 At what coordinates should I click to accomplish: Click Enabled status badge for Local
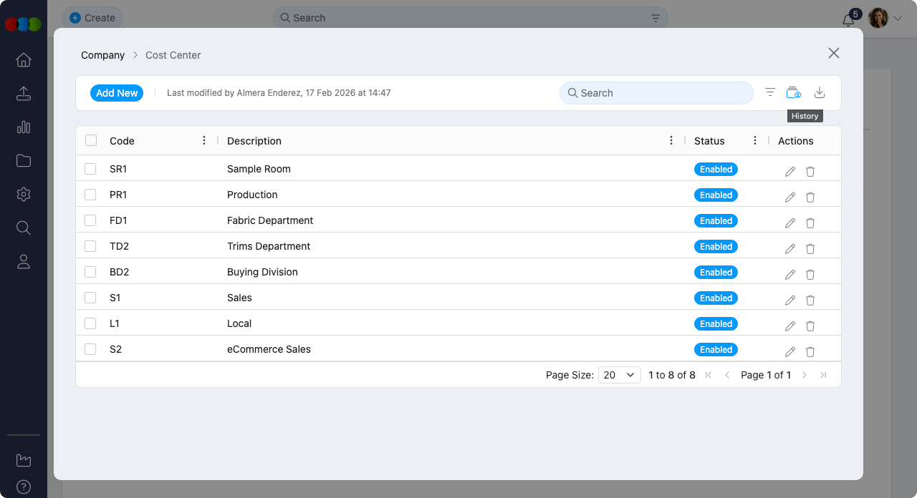716,324
